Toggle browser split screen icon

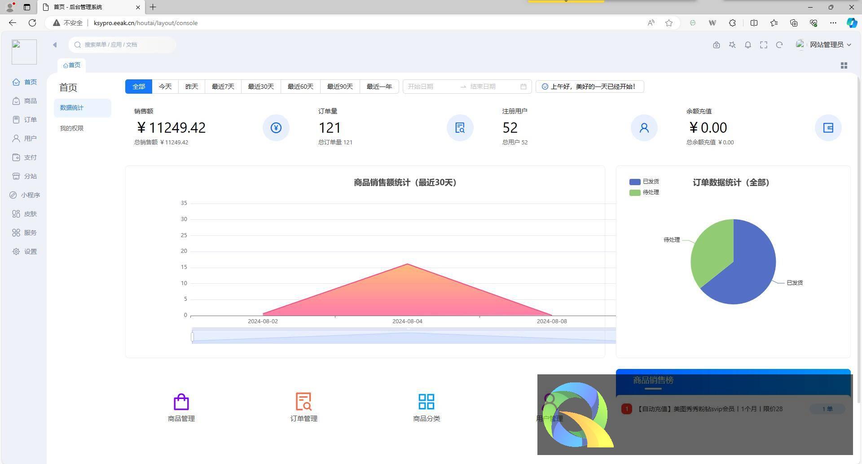pos(754,23)
